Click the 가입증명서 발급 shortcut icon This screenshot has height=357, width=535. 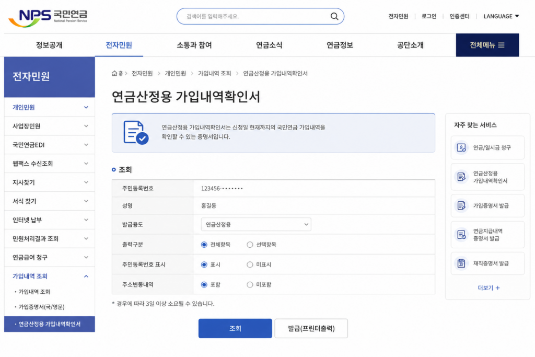pos(461,205)
